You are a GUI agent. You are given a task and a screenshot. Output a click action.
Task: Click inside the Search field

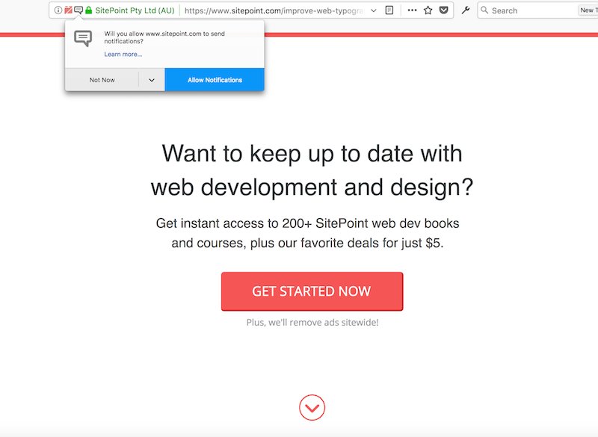[523, 10]
